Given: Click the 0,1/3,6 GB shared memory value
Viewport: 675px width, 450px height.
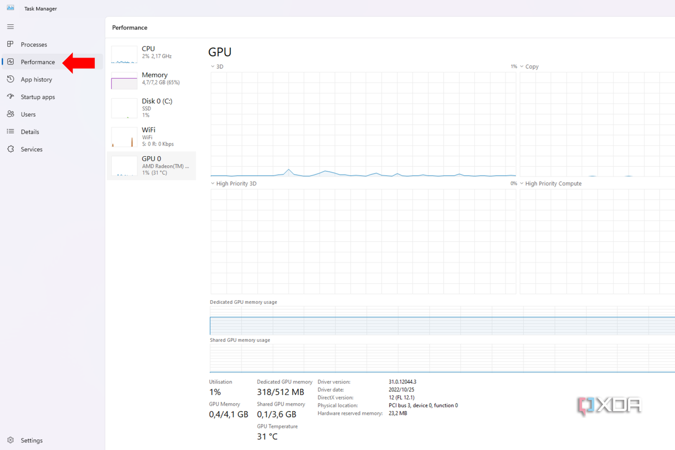Looking at the screenshot, I should tap(277, 414).
